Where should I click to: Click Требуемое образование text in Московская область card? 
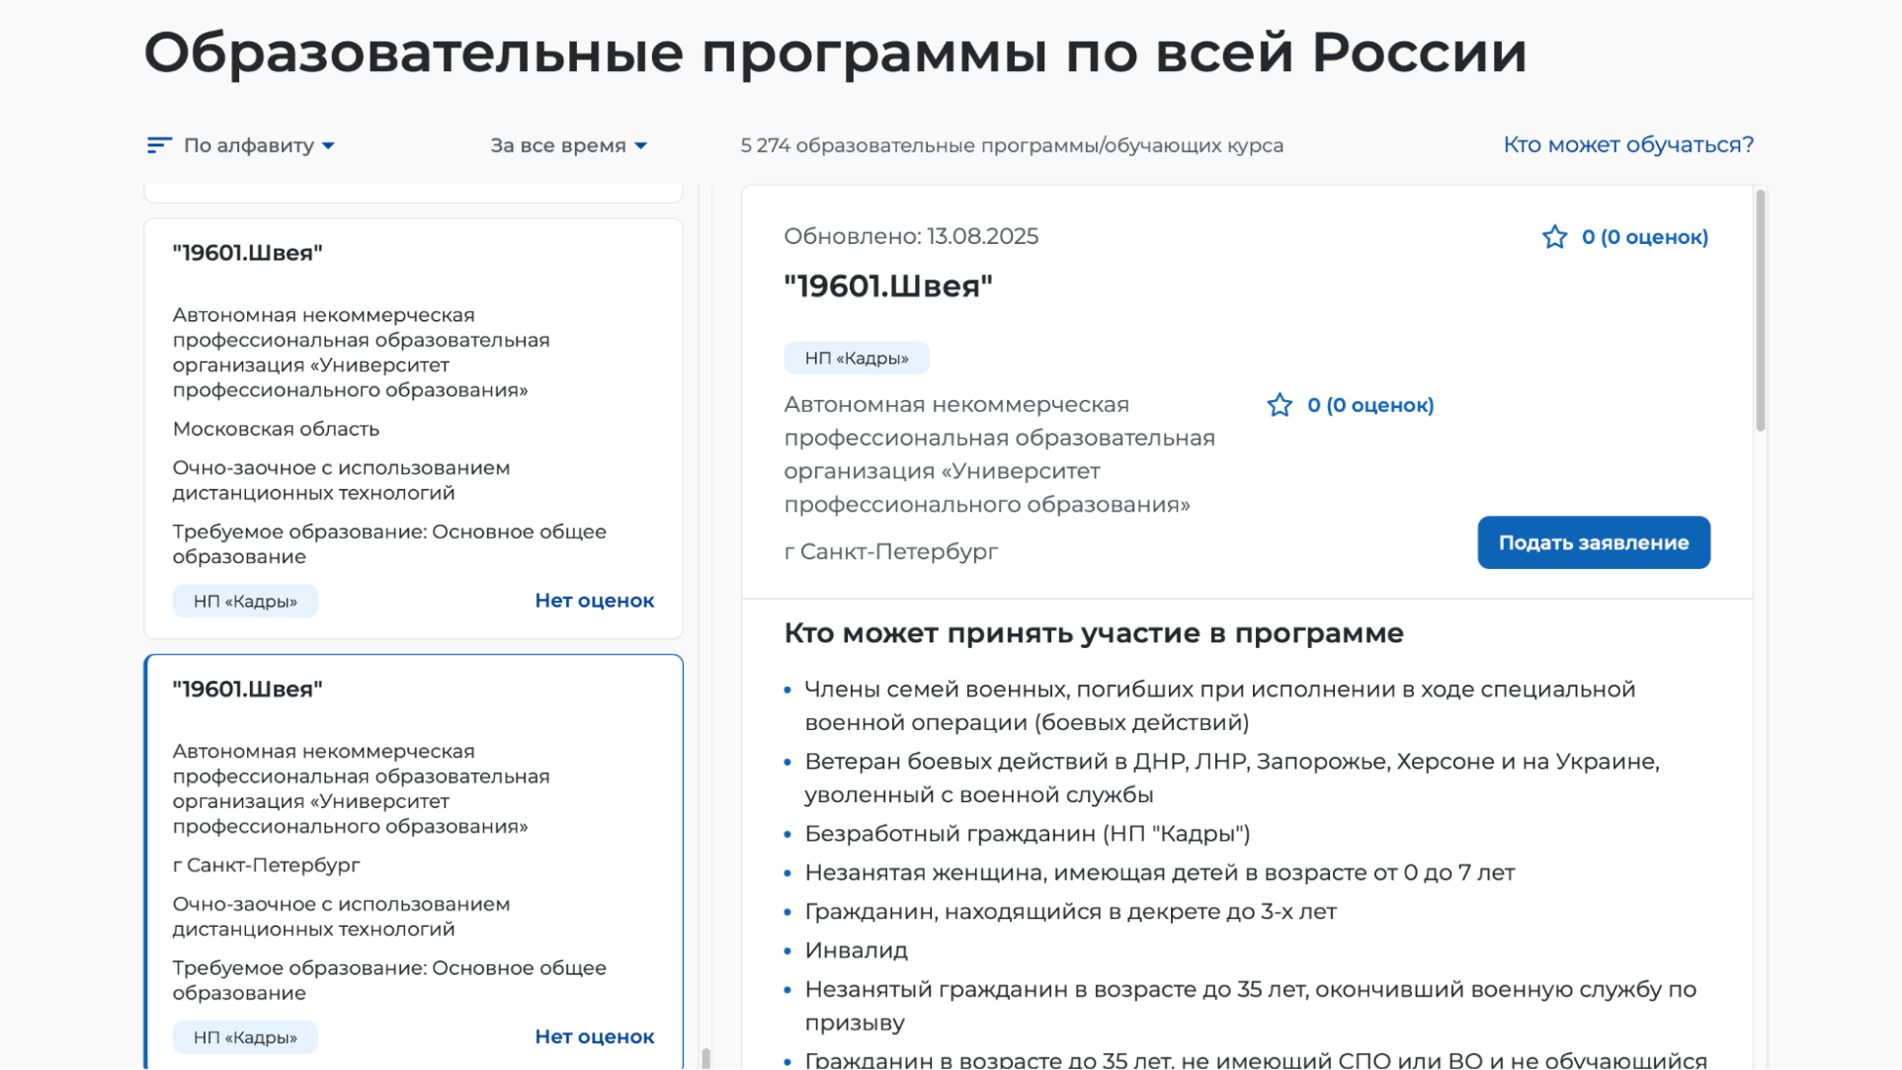(x=389, y=544)
